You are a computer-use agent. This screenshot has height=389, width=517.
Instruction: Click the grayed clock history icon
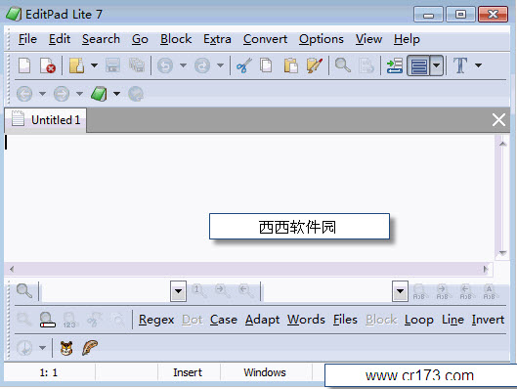[x=24, y=348]
